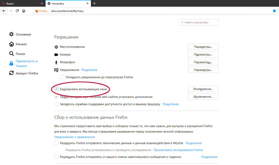Viewport: 279px width, 165px height.
Task: Open Параметры for Местоположение
Action: pos(203,47)
